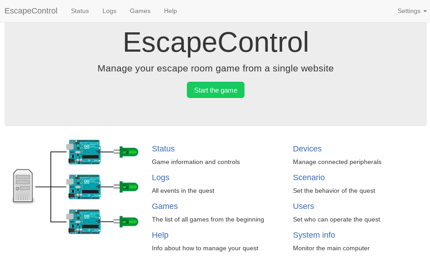430x257 pixels.
Task: Open the Help navbar item
Action: pos(170,11)
